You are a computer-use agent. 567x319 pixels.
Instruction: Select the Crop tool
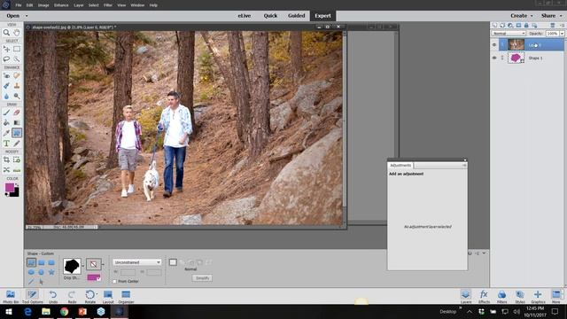[x=6, y=159]
